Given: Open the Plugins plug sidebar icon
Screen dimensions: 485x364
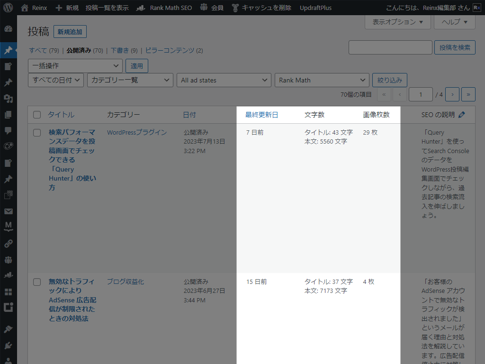Looking at the screenshot, I should click(9, 345).
